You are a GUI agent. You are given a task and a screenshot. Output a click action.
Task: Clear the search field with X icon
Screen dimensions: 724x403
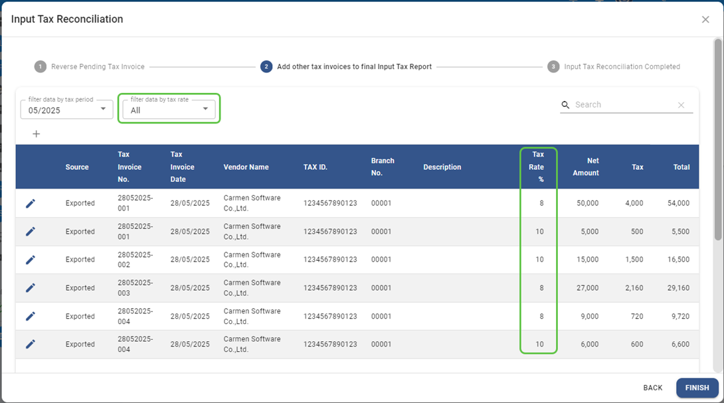681,105
